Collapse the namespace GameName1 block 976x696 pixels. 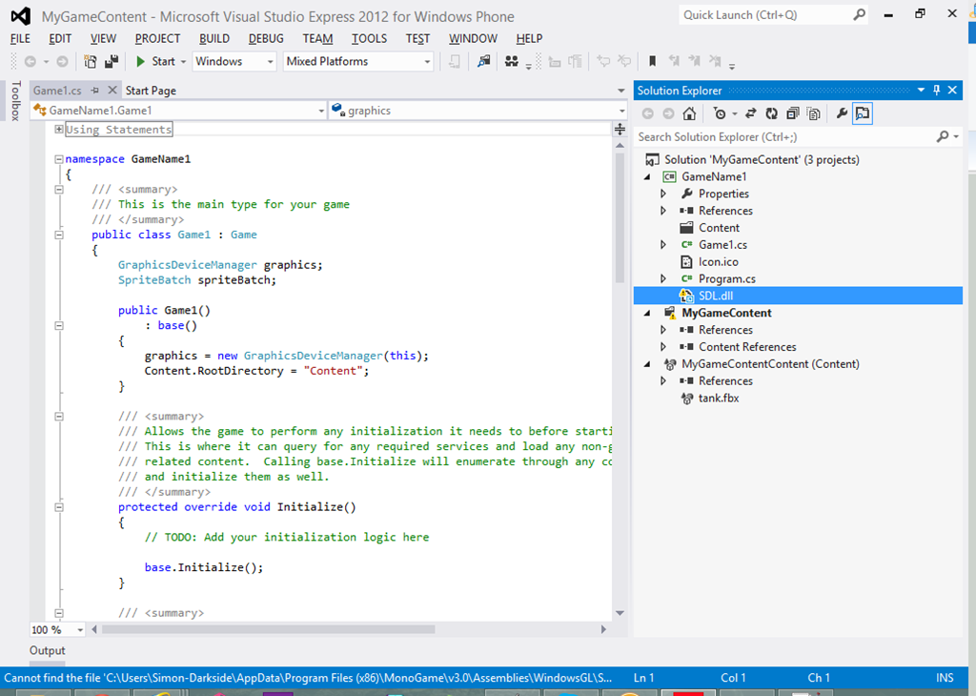click(x=58, y=159)
